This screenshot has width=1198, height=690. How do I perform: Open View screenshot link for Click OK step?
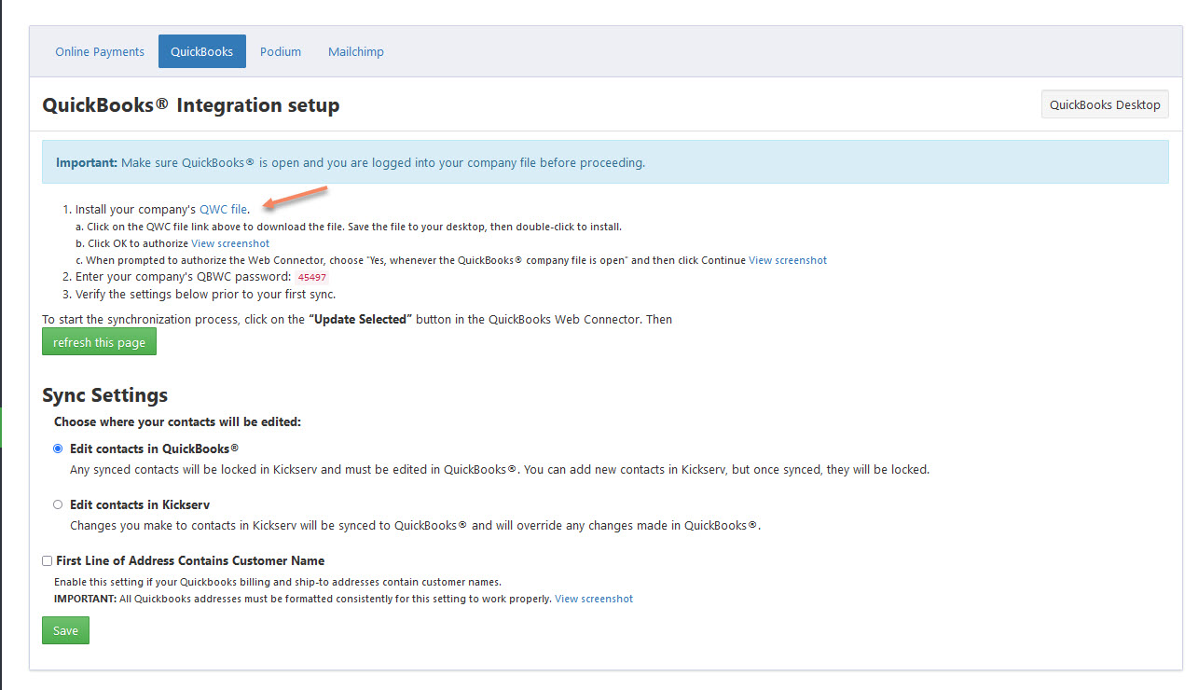[230, 243]
